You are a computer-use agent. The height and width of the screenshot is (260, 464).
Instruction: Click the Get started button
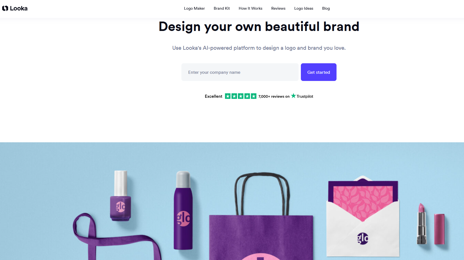coord(319,72)
